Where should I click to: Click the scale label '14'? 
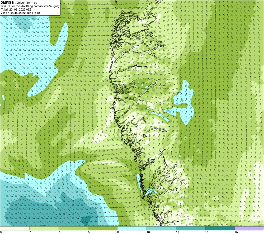point(207,232)
